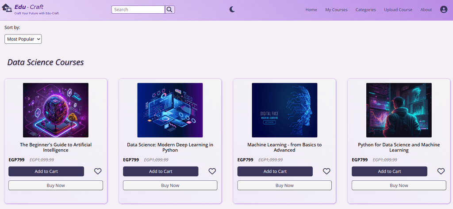Click the Edu-Craft house logo icon
Screen dimensions: 453x209
pos(7,8)
